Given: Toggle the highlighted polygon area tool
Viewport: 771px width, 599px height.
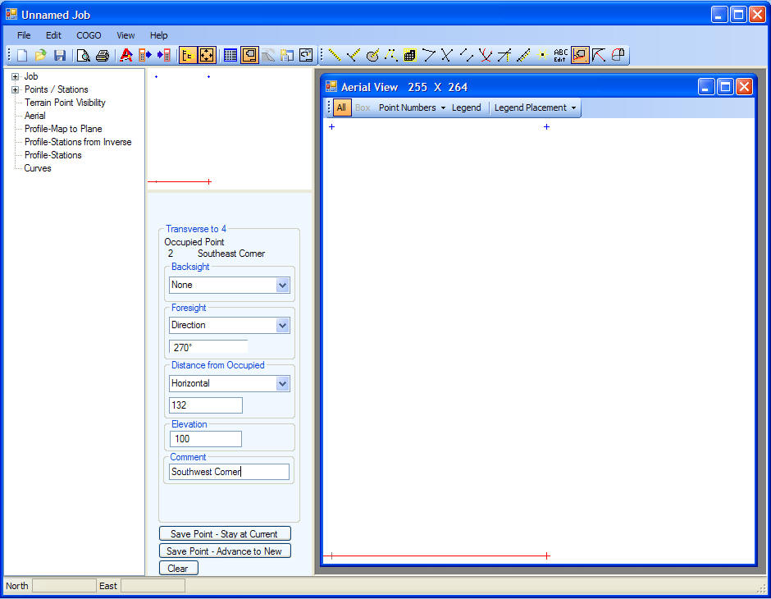Looking at the screenshot, I should 580,55.
